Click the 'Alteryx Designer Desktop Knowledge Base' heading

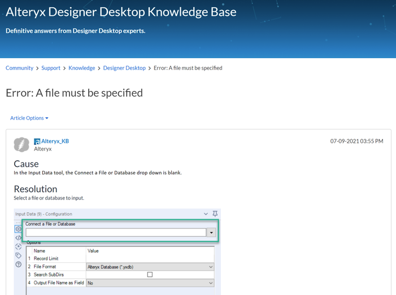point(121,12)
